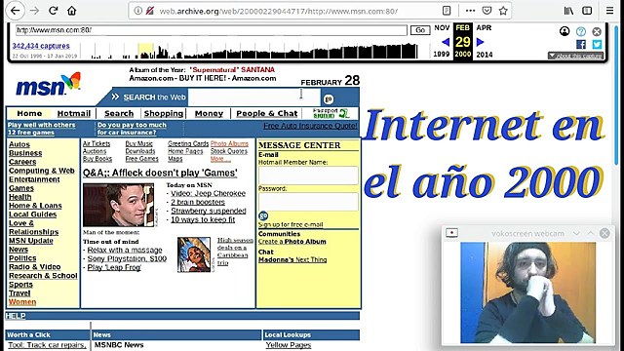Open the Computing & Web category link
The width and height of the screenshot is (624, 351).
click(42, 171)
